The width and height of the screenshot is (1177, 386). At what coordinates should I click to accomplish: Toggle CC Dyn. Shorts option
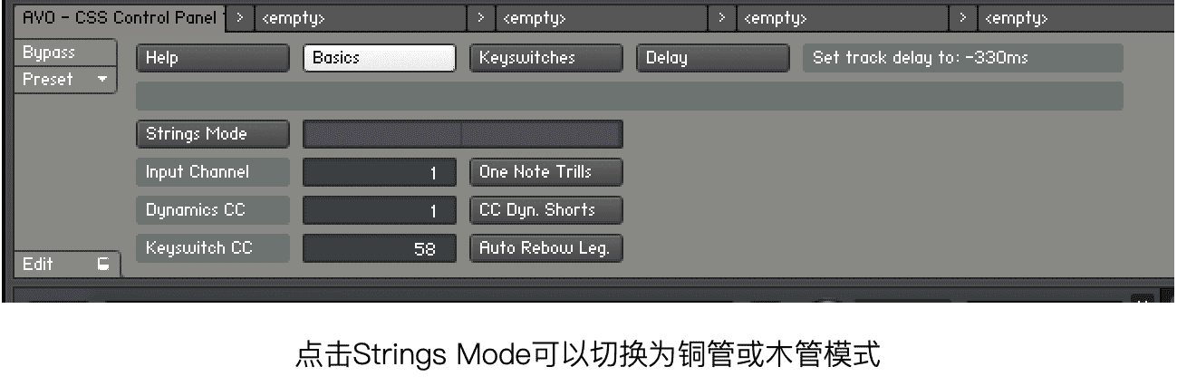point(545,210)
